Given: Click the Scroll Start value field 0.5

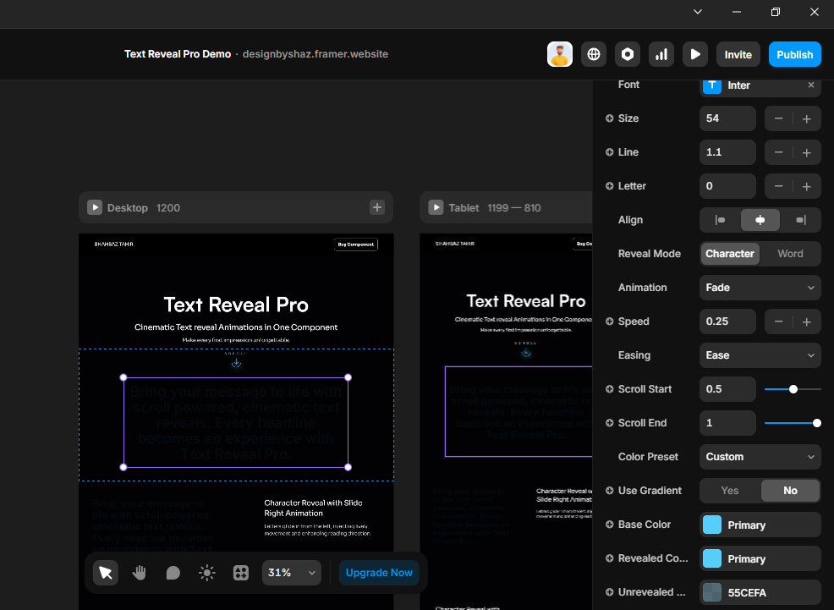Looking at the screenshot, I should 727,389.
